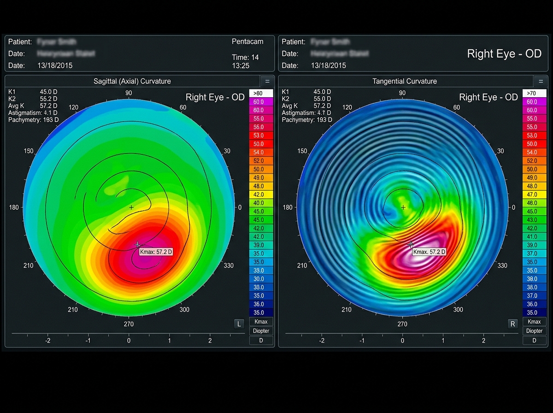Click the Patient field in right header
This screenshot has height=413, width=553.
tap(316, 41)
